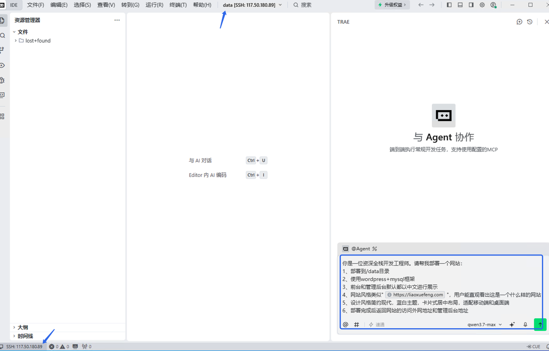The height and width of the screenshot is (351, 549).
Task: Click the 资源管理器 panel title
Action: [x=27, y=20]
